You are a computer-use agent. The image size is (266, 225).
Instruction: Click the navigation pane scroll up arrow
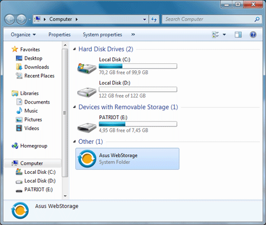[65, 45]
